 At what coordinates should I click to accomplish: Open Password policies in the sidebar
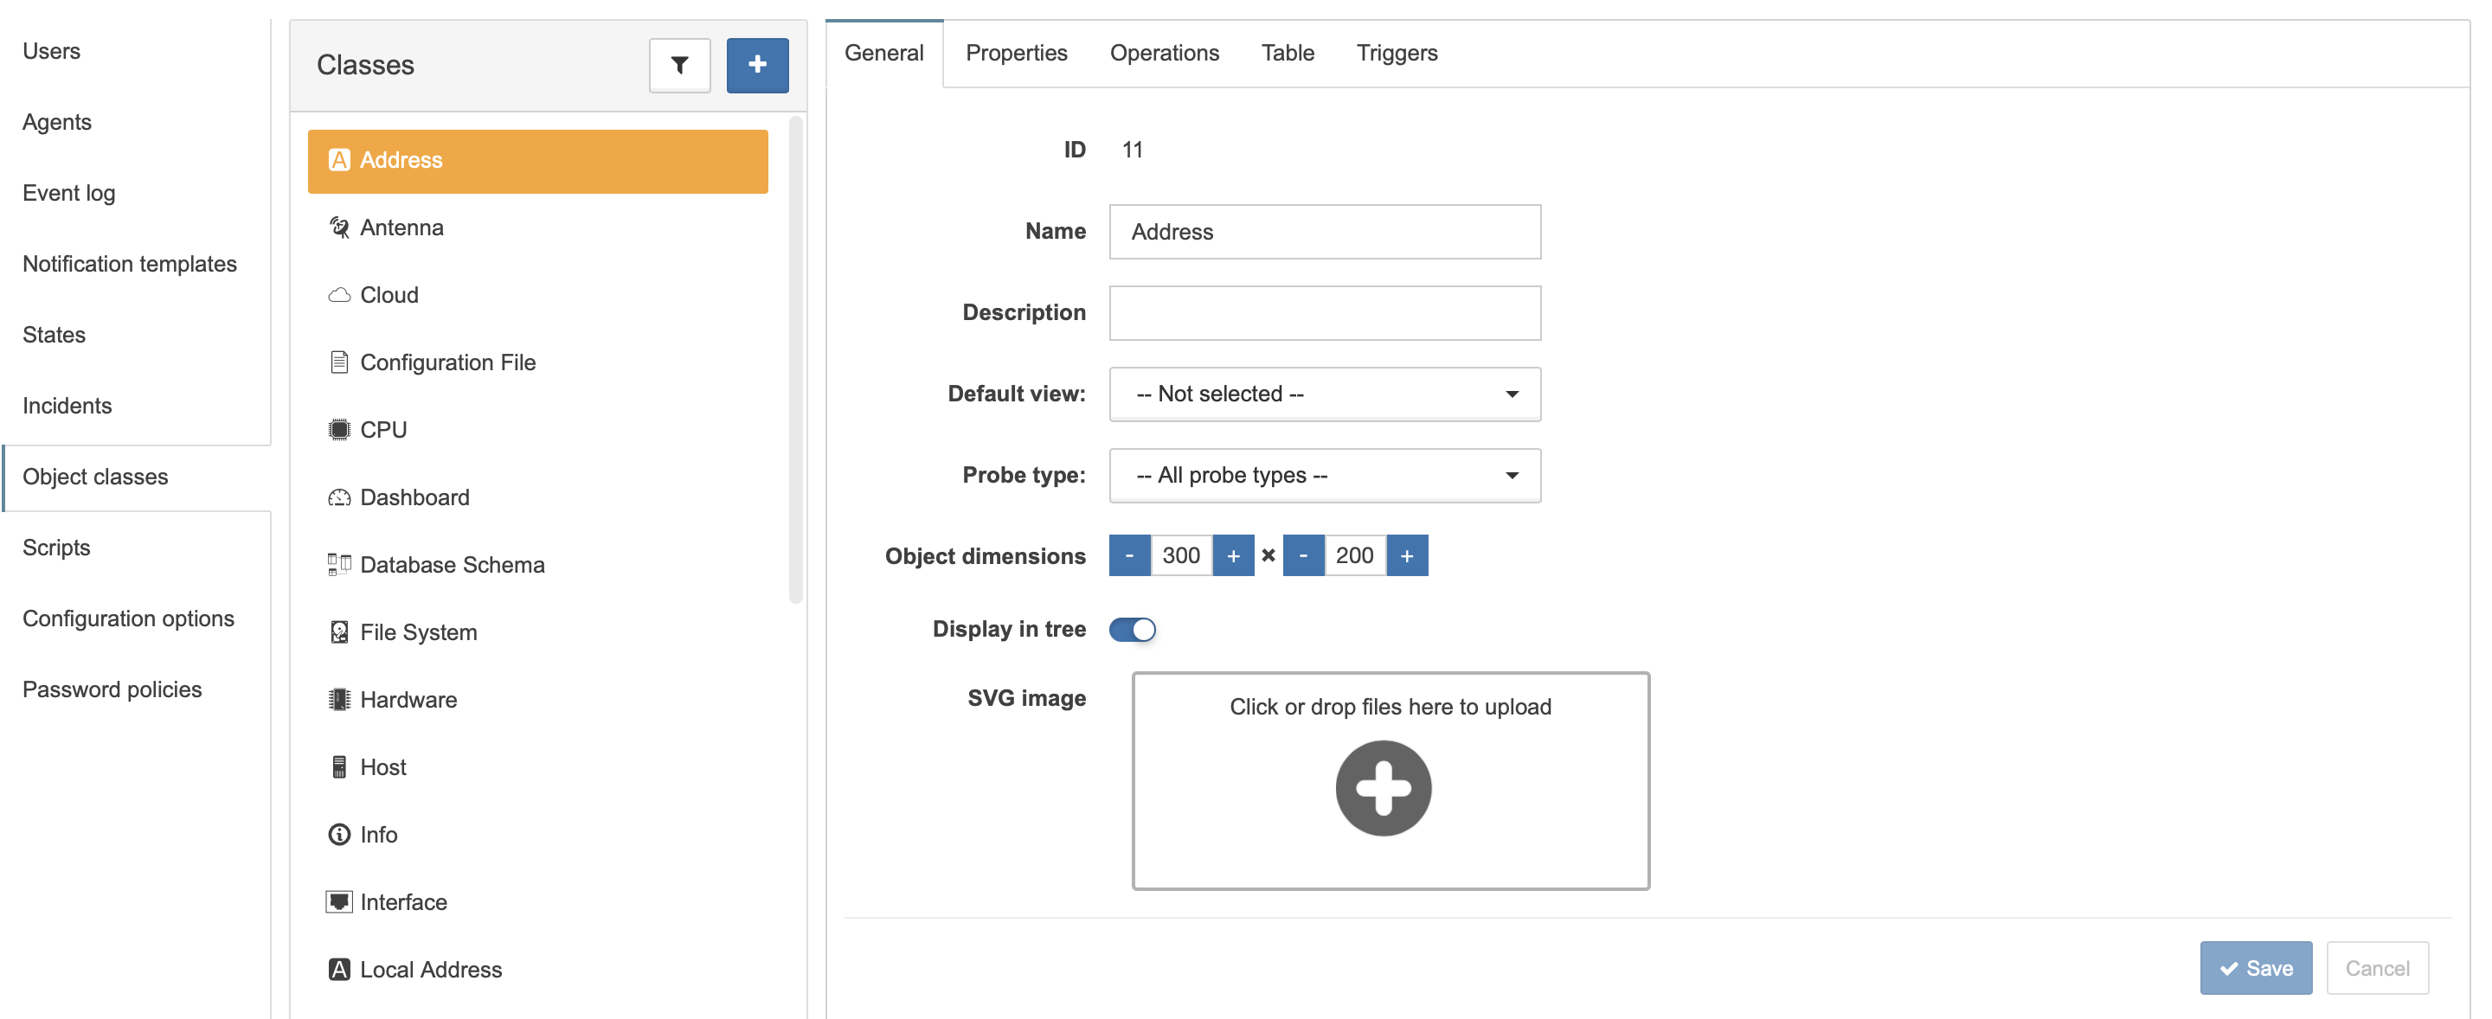112,690
